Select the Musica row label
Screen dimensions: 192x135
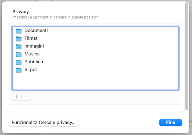pyautogui.click(x=32, y=54)
